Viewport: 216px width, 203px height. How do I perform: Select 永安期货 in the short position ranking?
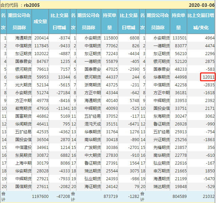tap(162, 38)
